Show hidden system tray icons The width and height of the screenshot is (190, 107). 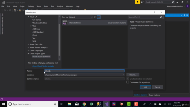(150, 104)
